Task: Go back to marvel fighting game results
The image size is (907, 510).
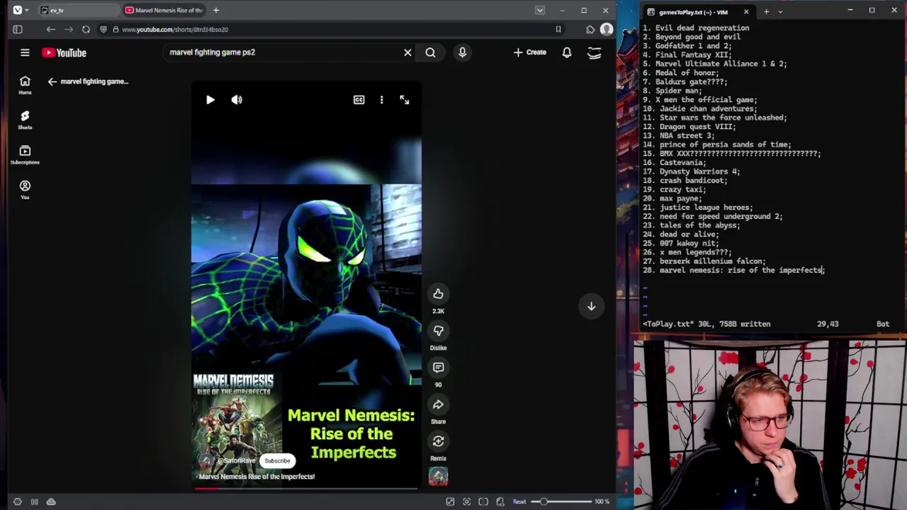Action: point(52,81)
